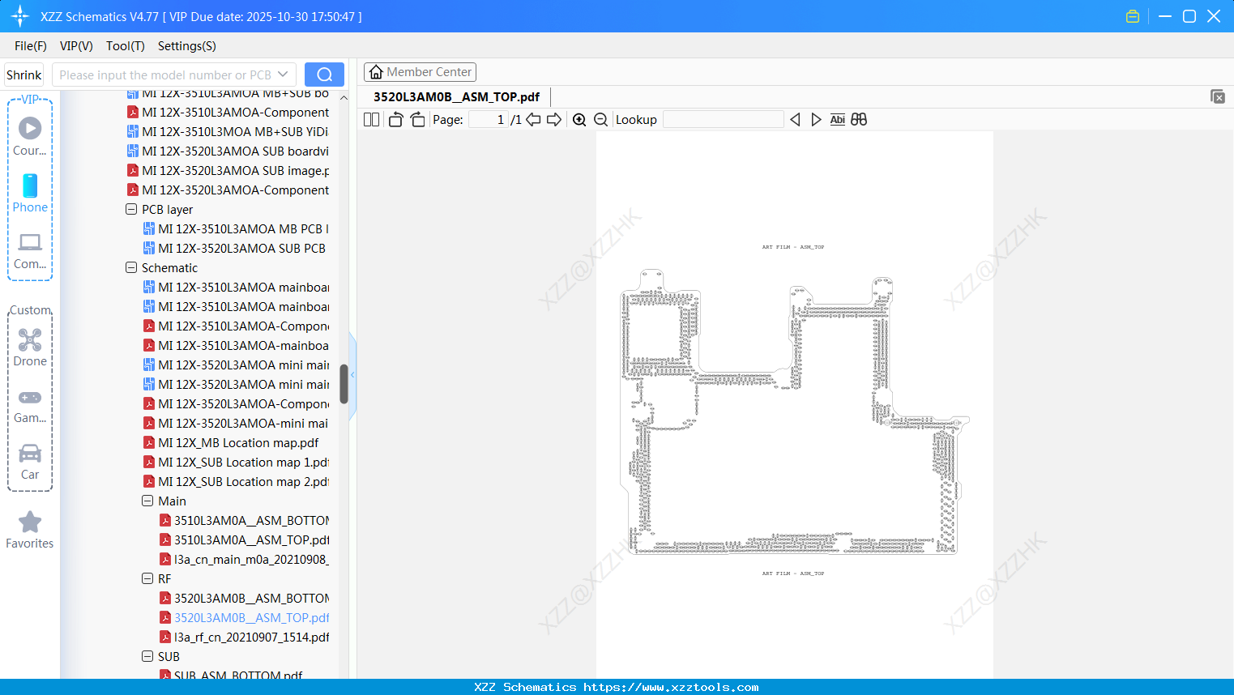The height and width of the screenshot is (695, 1234).
Task: Zoom in on the PDF
Action: pos(579,120)
